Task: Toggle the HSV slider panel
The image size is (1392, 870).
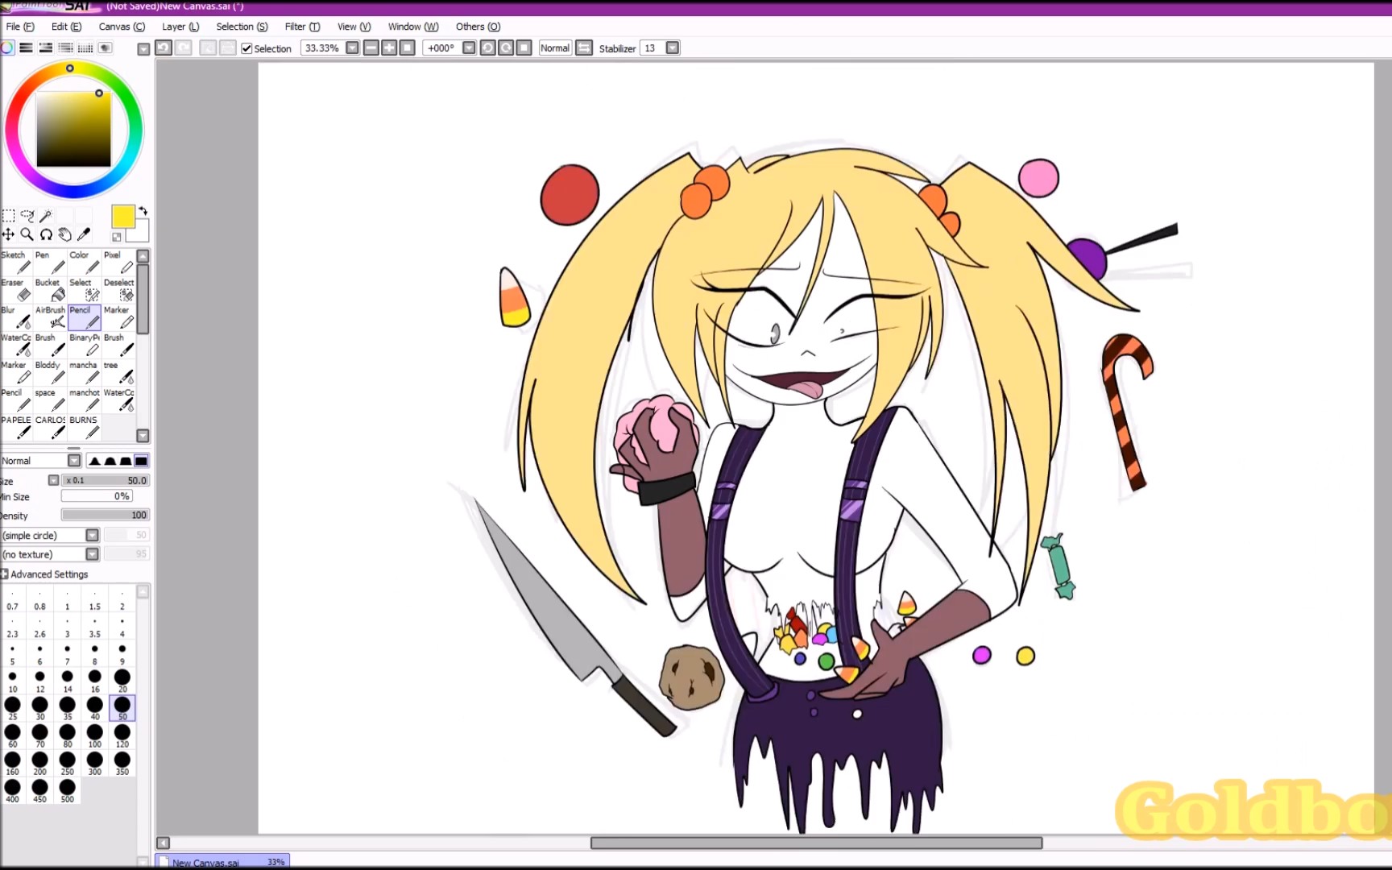Action: coord(46,48)
